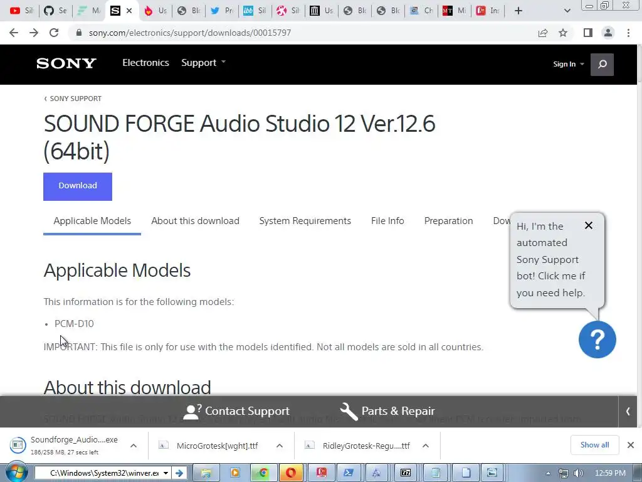
Task: Open the Electronics navigation item
Action: click(145, 63)
